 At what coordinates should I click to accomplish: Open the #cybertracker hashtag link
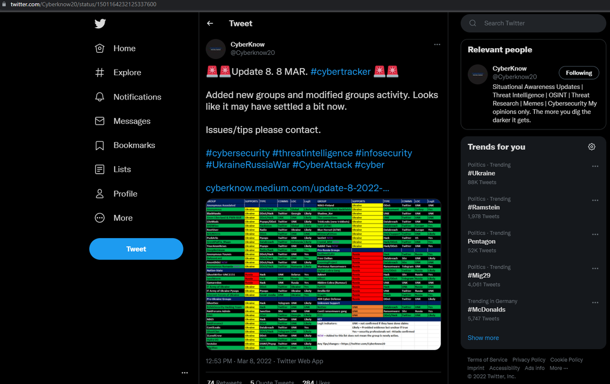point(341,72)
